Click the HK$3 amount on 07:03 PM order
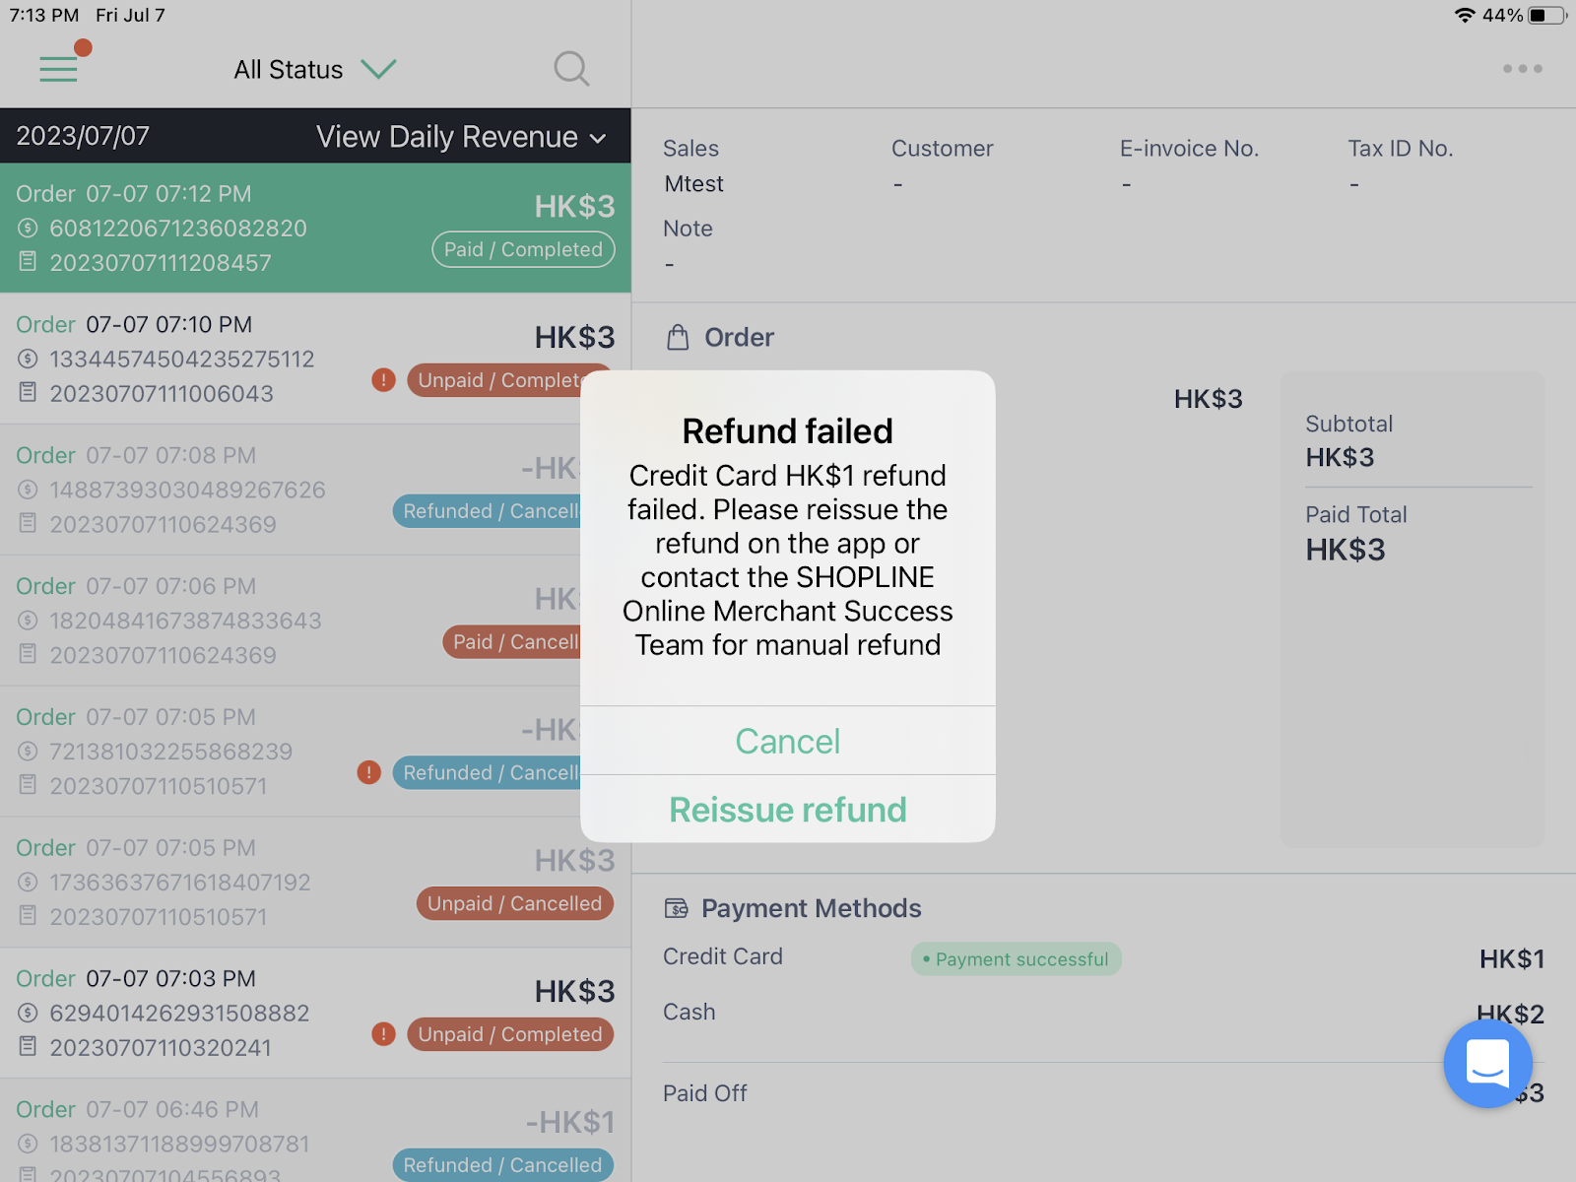The height and width of the screenshot is (1182, 1576). 575,991
